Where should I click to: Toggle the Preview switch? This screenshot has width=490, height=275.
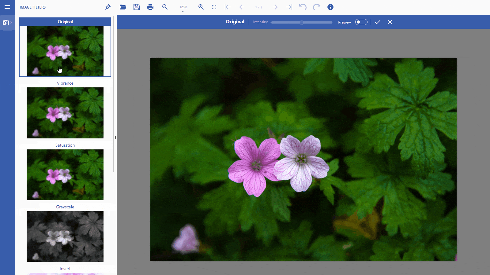(x=361, y=22)
